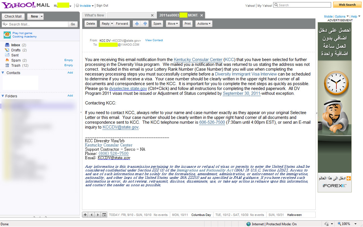Click the Trash can icon
The image size is (363, 227).
pos(7,65)
